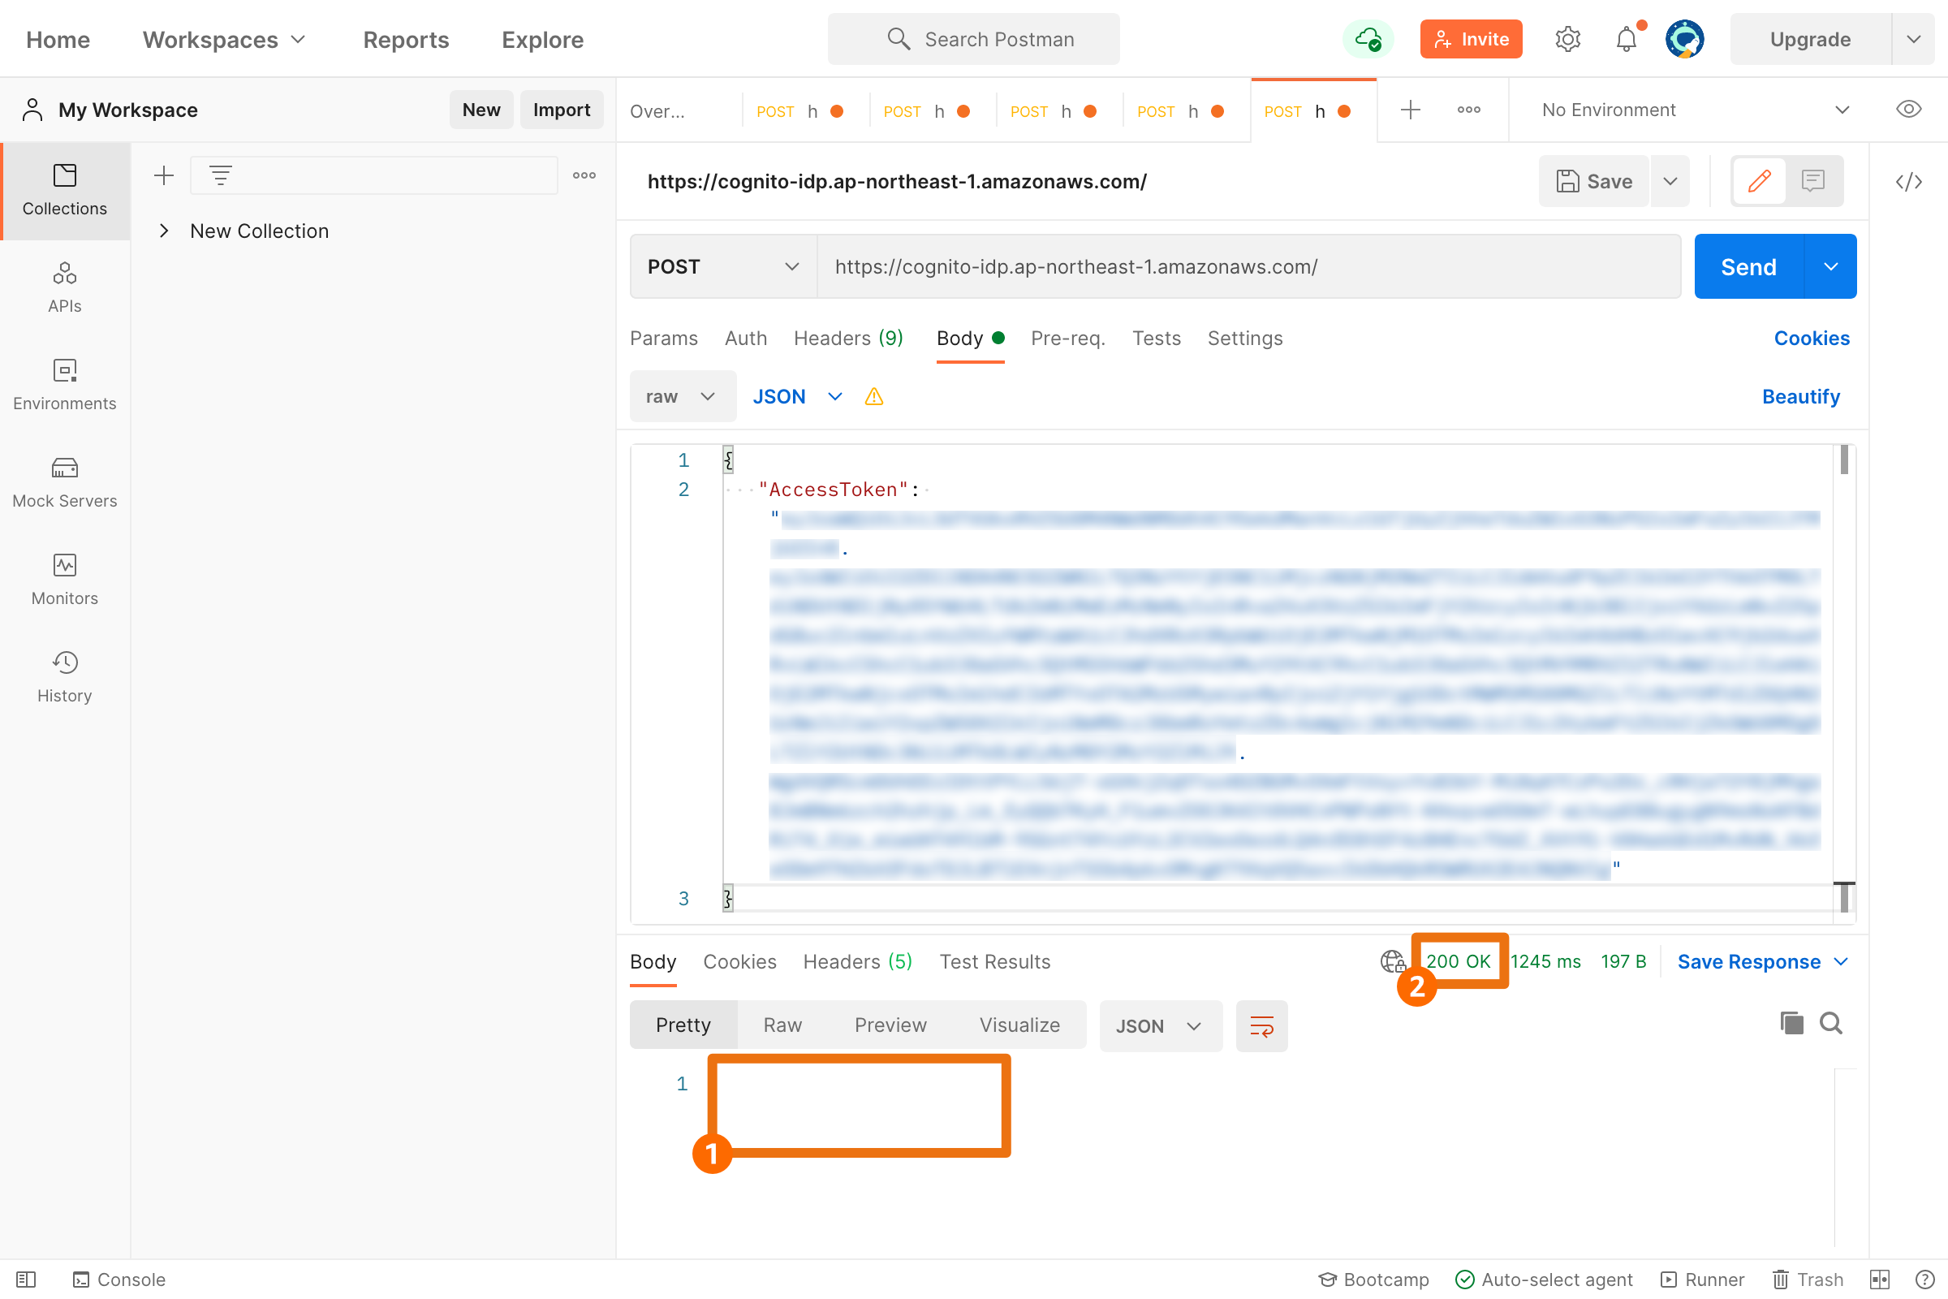Open the Save Response dropdown
Viewport: 1948px width, 1299px height.
point(1762,962)
